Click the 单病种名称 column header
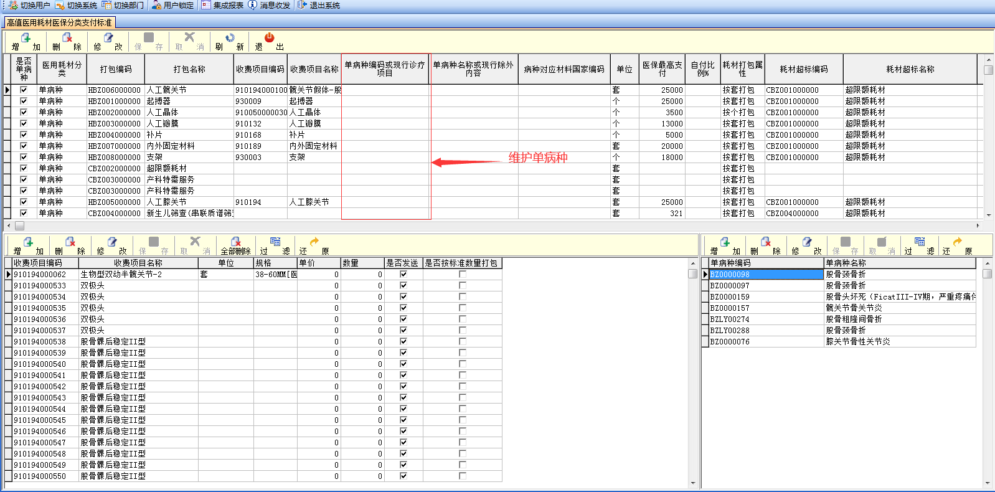 900,263
